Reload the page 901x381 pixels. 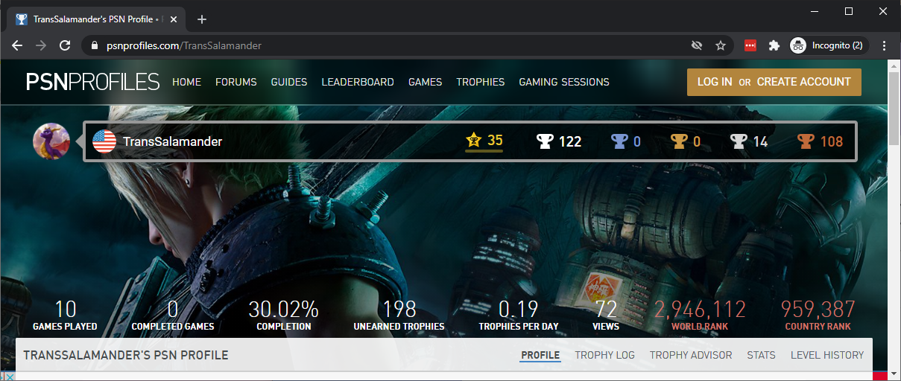pyautogui.click(x=65, y=45)
